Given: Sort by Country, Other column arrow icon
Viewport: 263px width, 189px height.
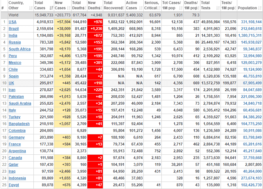Looking at the screenshot, I should coord(31,8).
